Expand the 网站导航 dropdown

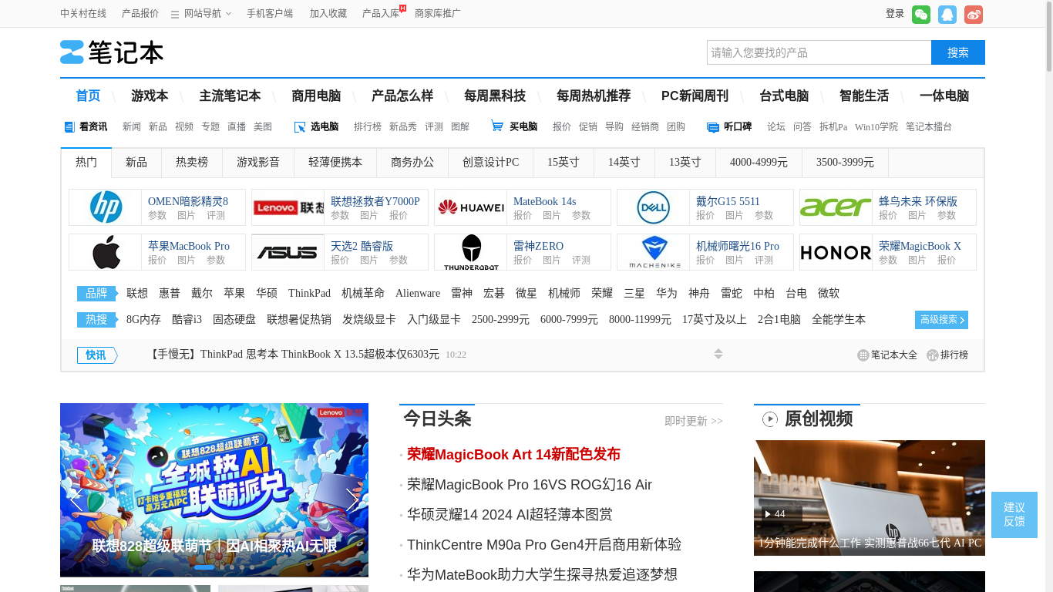pyautogui.click(x=201, y=14)
